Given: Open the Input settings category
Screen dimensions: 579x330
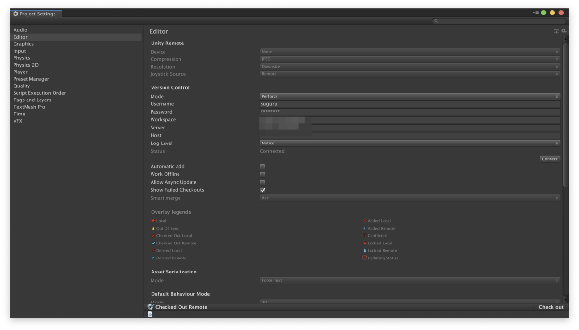Looking at the screenshot, I should [20, 51].
